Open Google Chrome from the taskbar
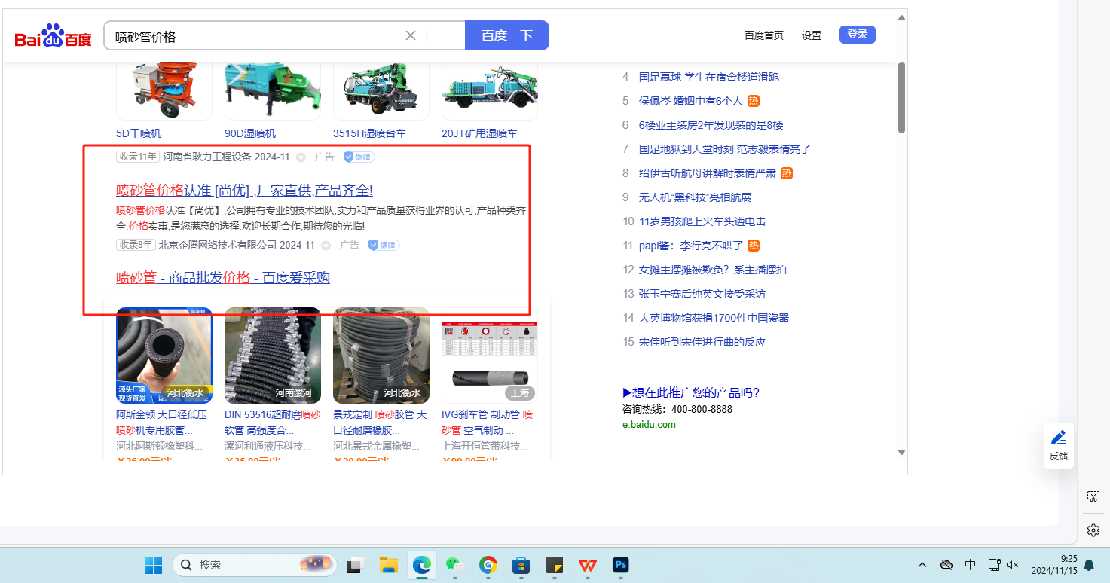This screenshot has height=583, width=1110. (488, 565)
